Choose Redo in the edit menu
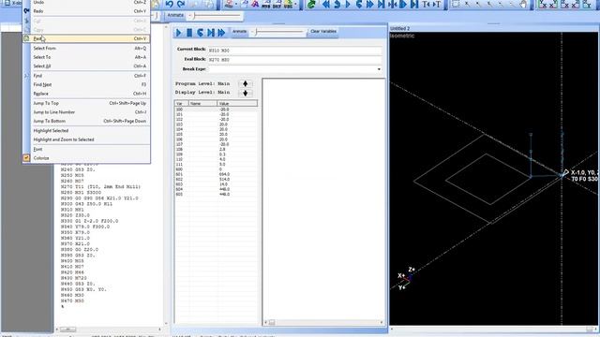The height and width of the screenshot is (337, 600). click(x=85, y=11)
